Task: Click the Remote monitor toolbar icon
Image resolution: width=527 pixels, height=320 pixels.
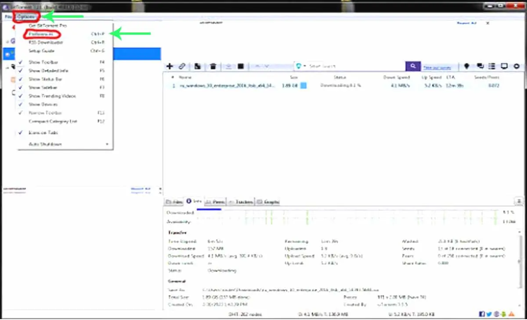Action: point(504,66)
